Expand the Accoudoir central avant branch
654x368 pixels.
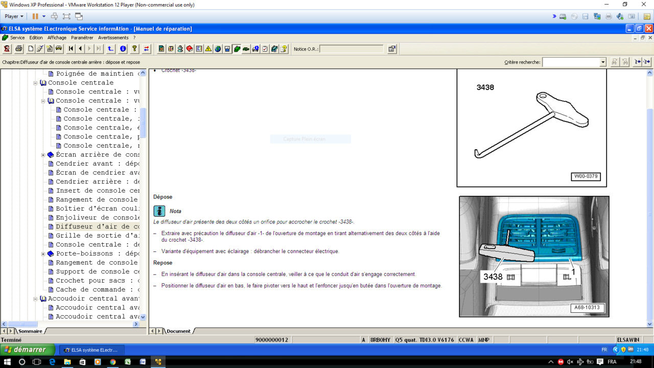(35, 298)
